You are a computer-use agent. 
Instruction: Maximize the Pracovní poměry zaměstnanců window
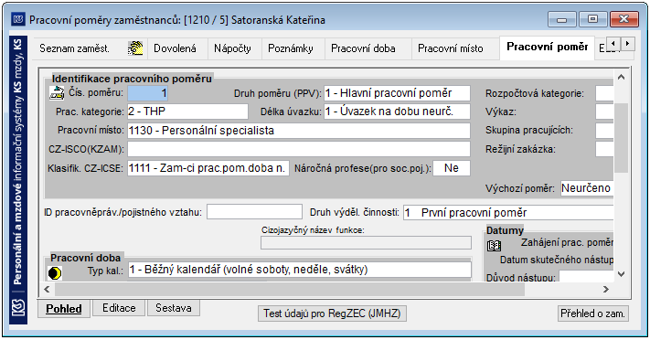(x=592, y=19)
